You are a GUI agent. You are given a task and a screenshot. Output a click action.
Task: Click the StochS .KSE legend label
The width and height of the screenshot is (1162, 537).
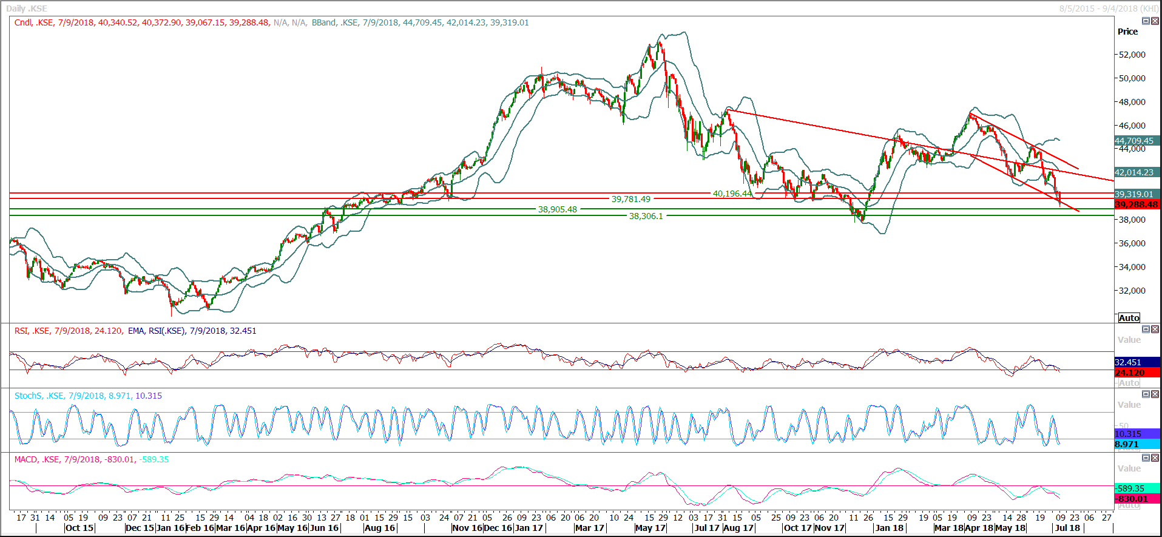coord(88,396)
